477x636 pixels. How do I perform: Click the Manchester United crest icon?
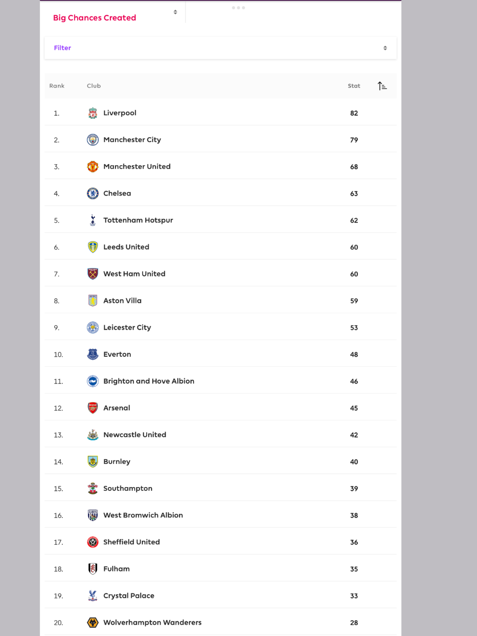point(93,167)
